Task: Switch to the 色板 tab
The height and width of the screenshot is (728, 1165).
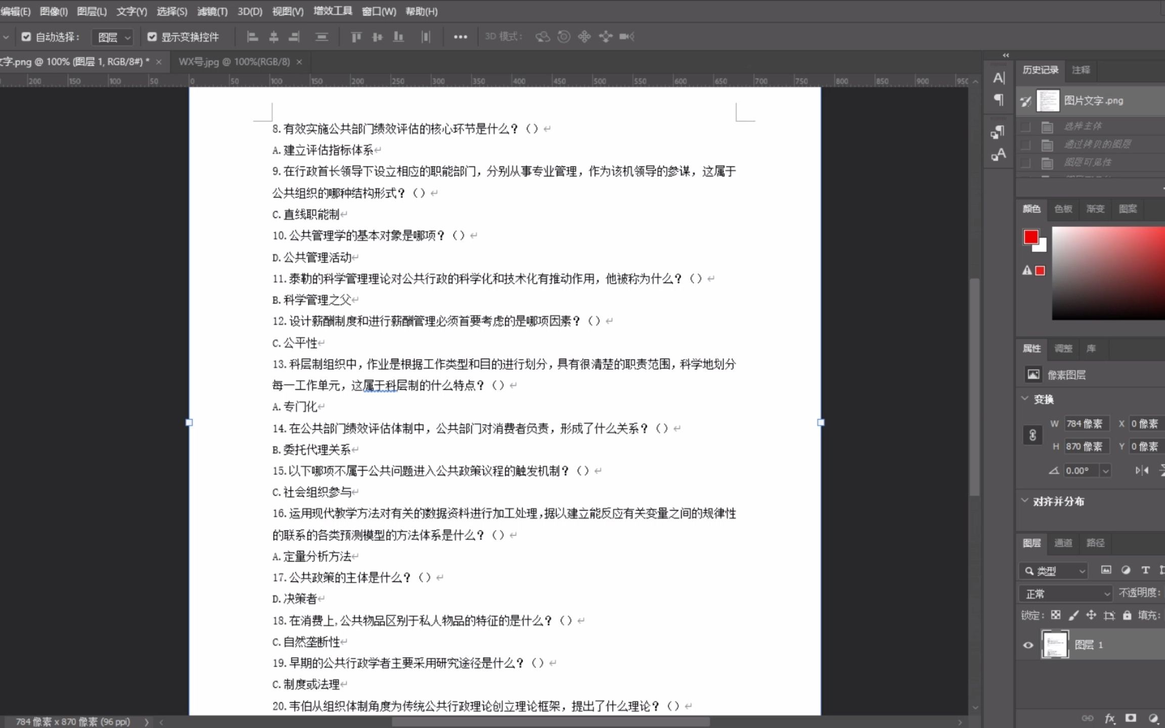Action: 1063,209
